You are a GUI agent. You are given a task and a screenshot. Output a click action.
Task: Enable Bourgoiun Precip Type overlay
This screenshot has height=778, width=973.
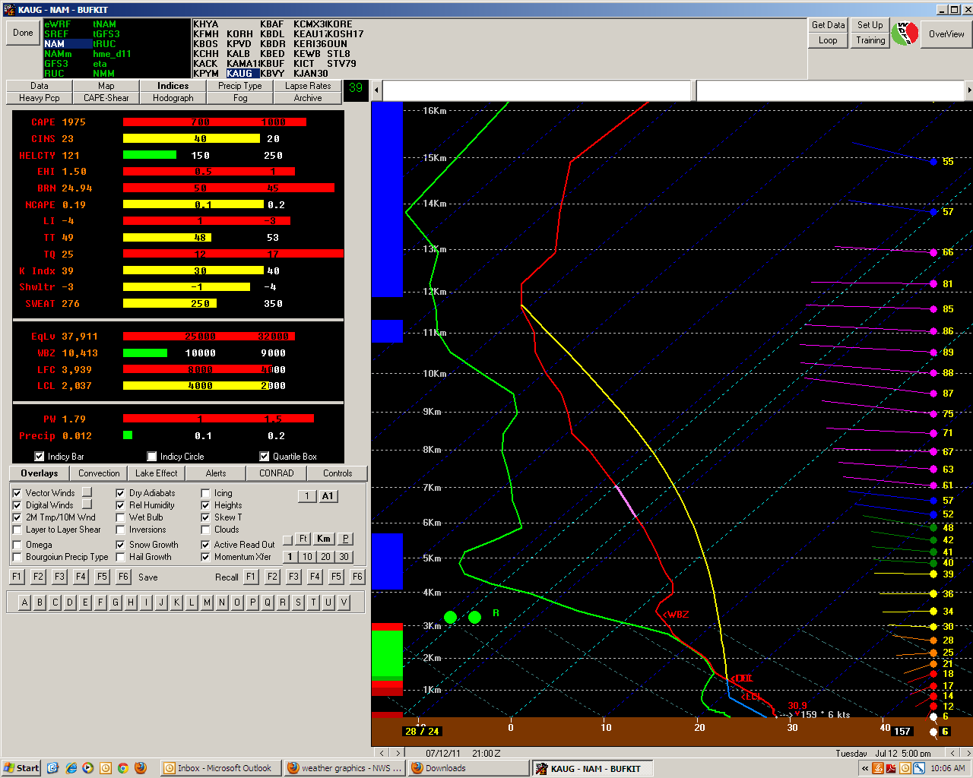click(x=17, y=557)
